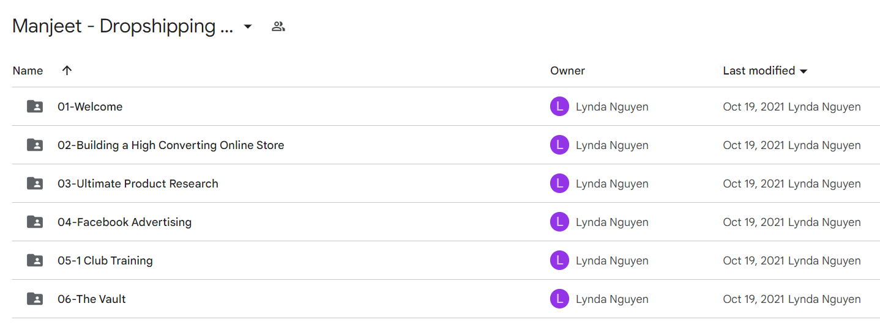Image resolution: width=880 pixels, height=328 pixels.
Task: Click the shared people icon beside folder title
Action: pos(278,26)
